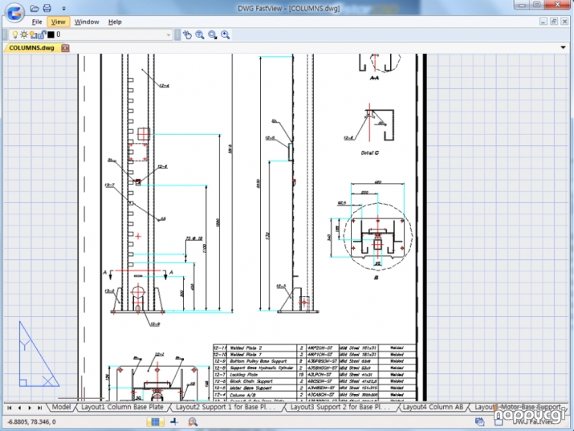The width and height of the screenshot is (574, 431).
Task: Click the Print icon in title bar
Action: pos(47,8)
